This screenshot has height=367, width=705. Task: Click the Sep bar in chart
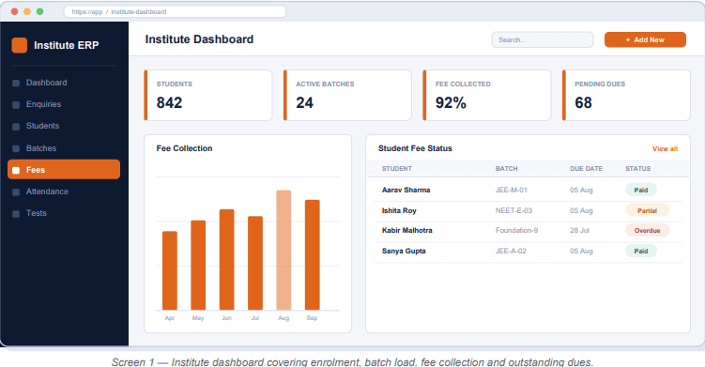(313, 255)
